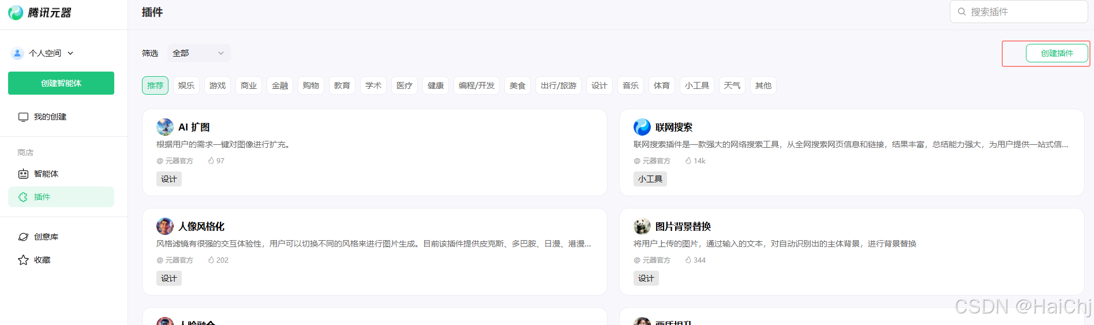The width and height of the screenshot is (1094, 325).
Task: Click the search magnifier icon
Action: 962,12
